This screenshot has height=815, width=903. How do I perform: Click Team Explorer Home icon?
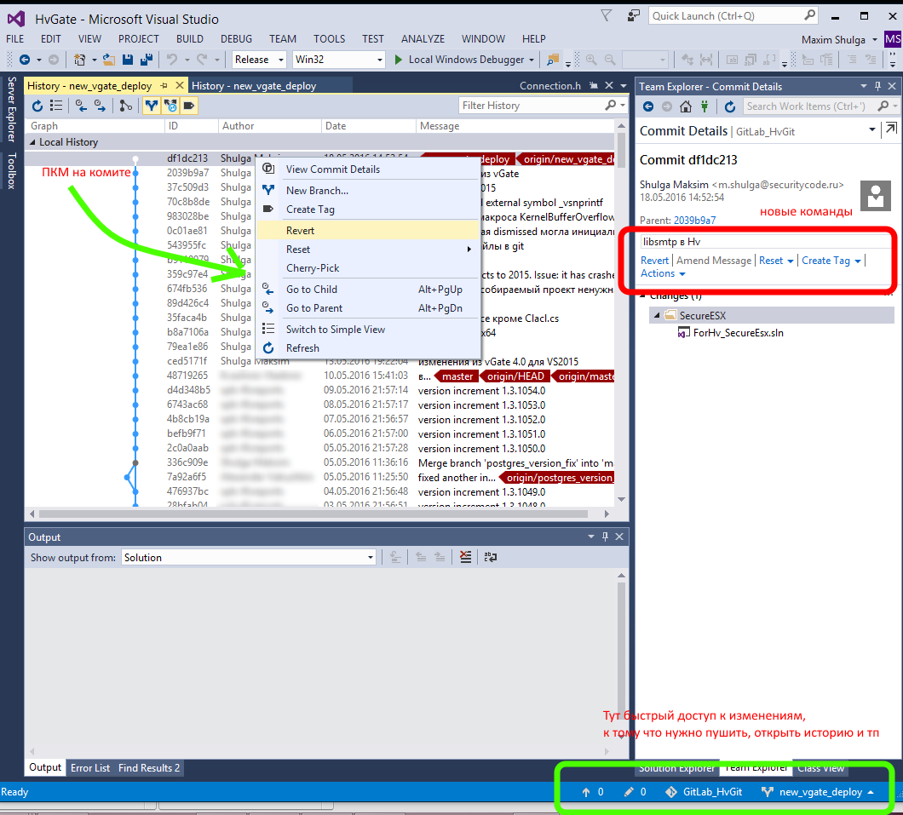685,106
